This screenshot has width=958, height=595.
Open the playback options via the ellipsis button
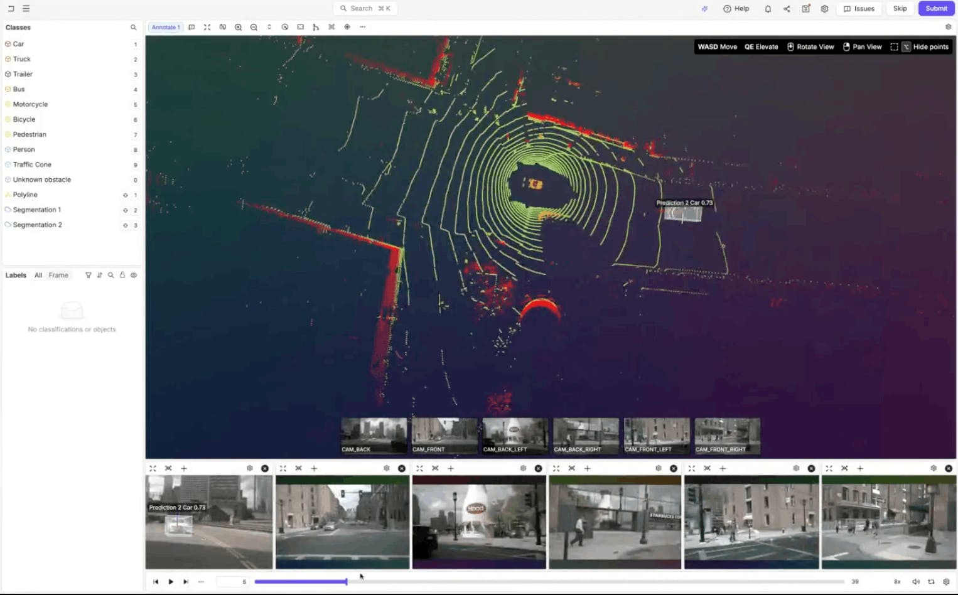point(201,581)
